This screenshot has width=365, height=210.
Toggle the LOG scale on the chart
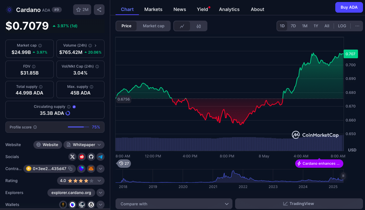[342, 26]
